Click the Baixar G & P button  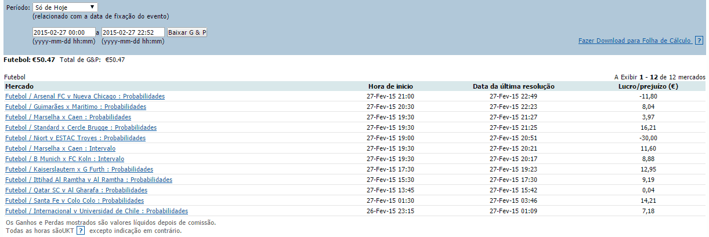(x=187, y=32)
